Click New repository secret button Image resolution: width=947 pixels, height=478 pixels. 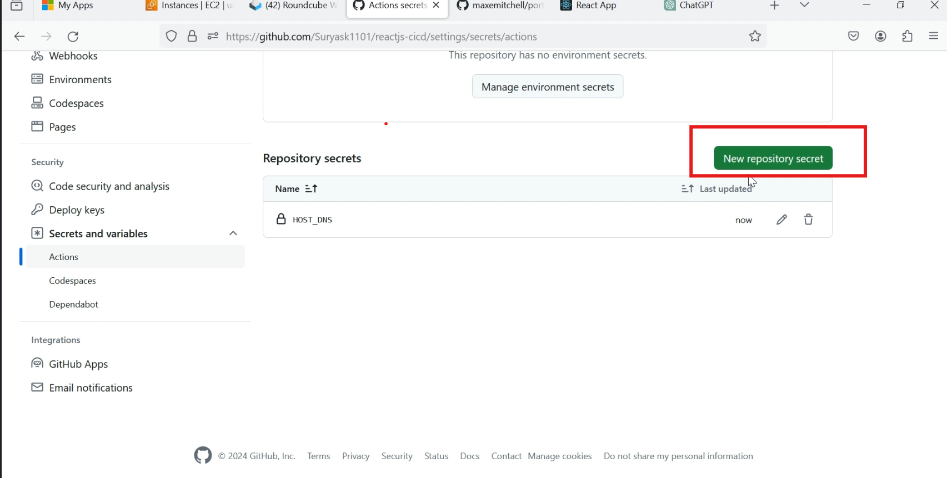click(773, 159)
